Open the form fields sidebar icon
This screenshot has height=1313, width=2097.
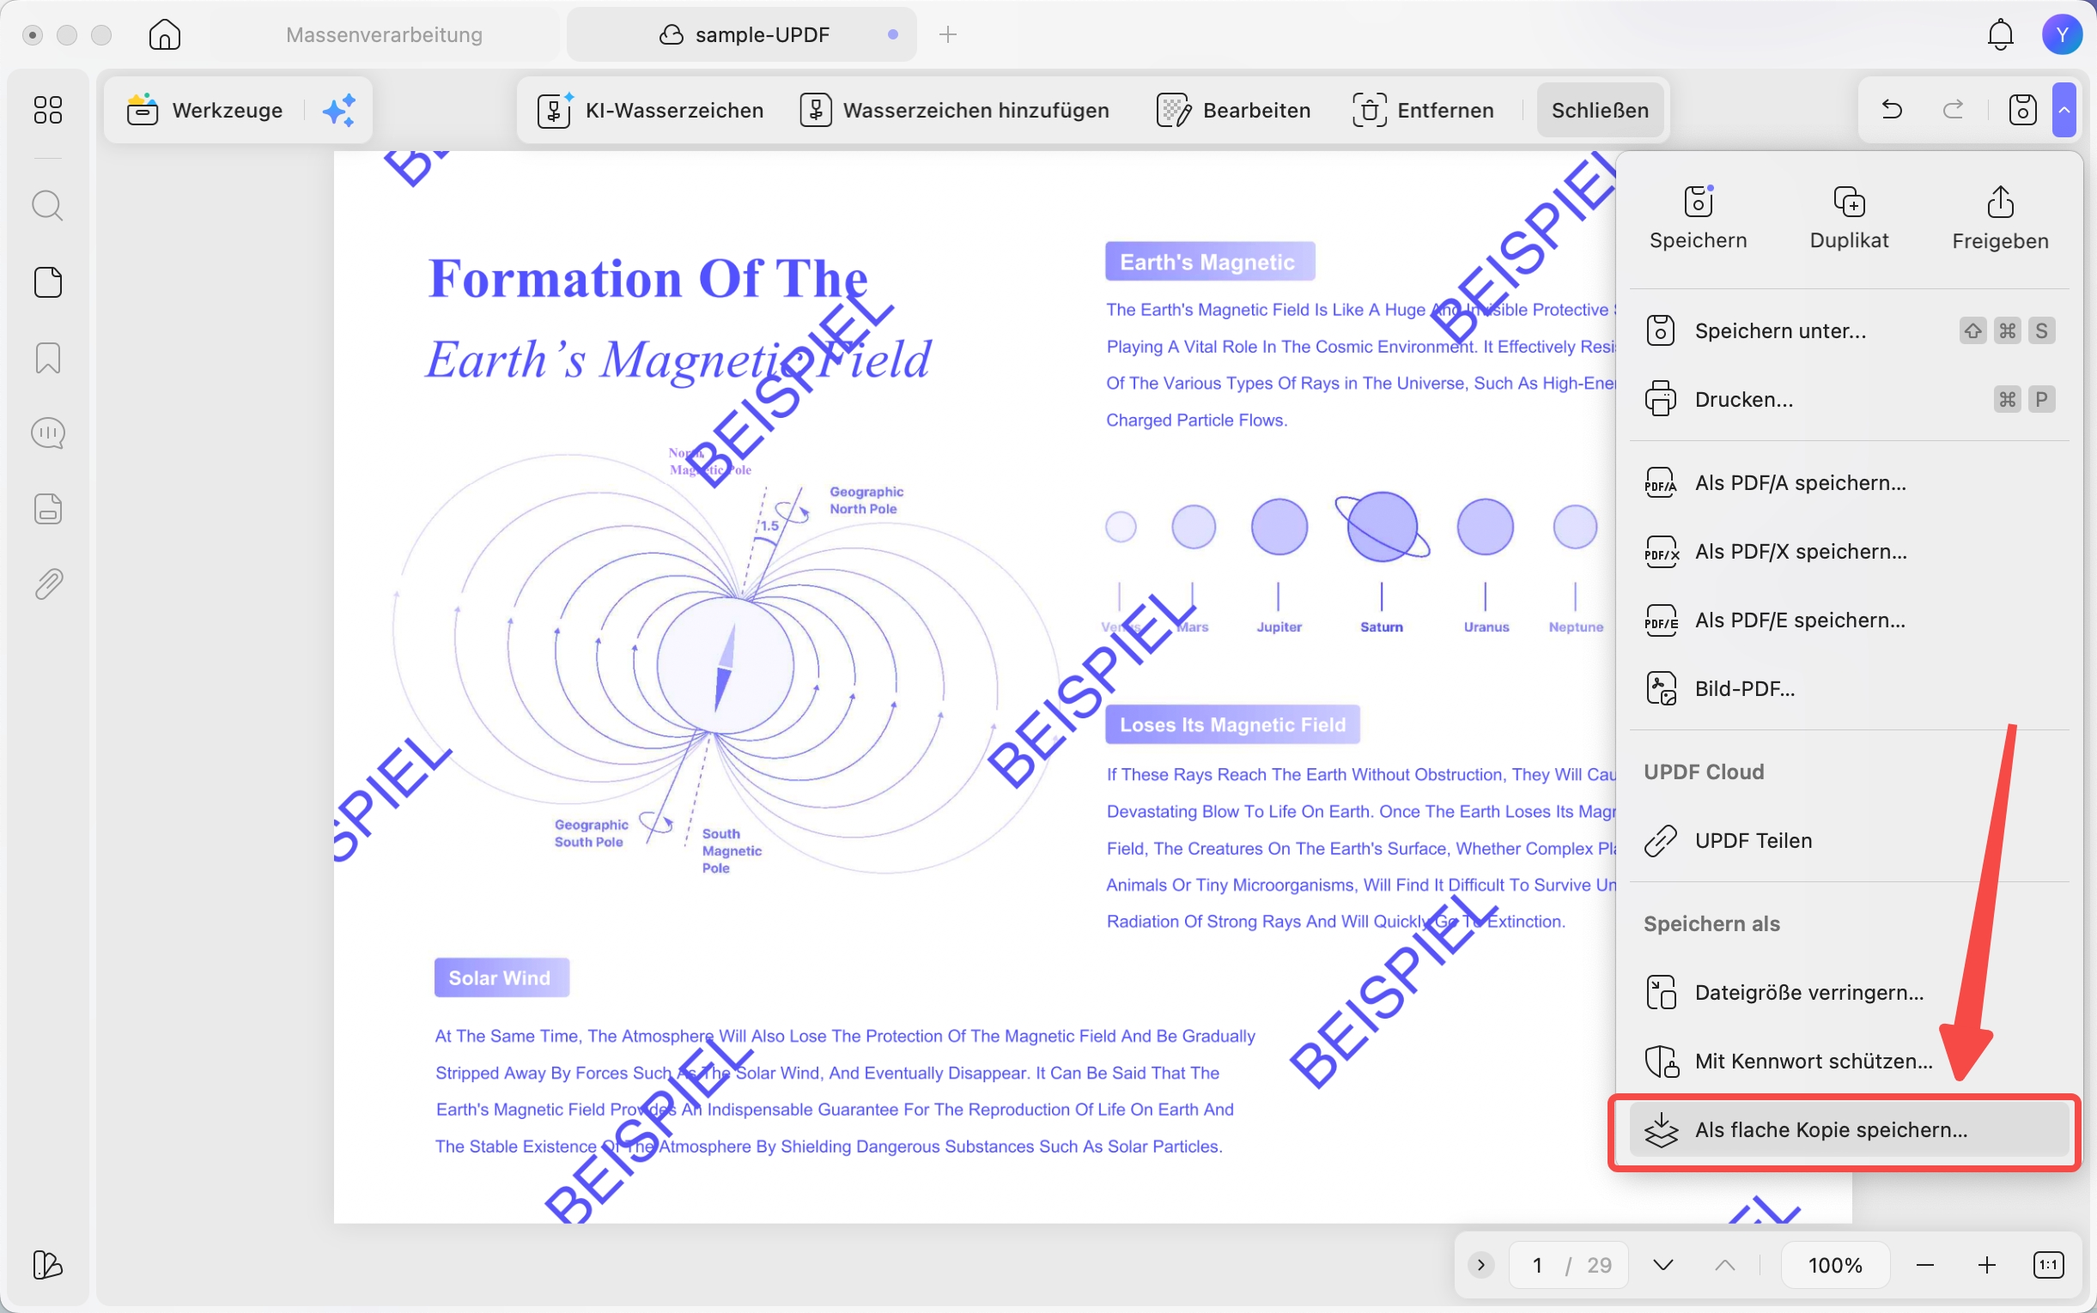[48, 509]
